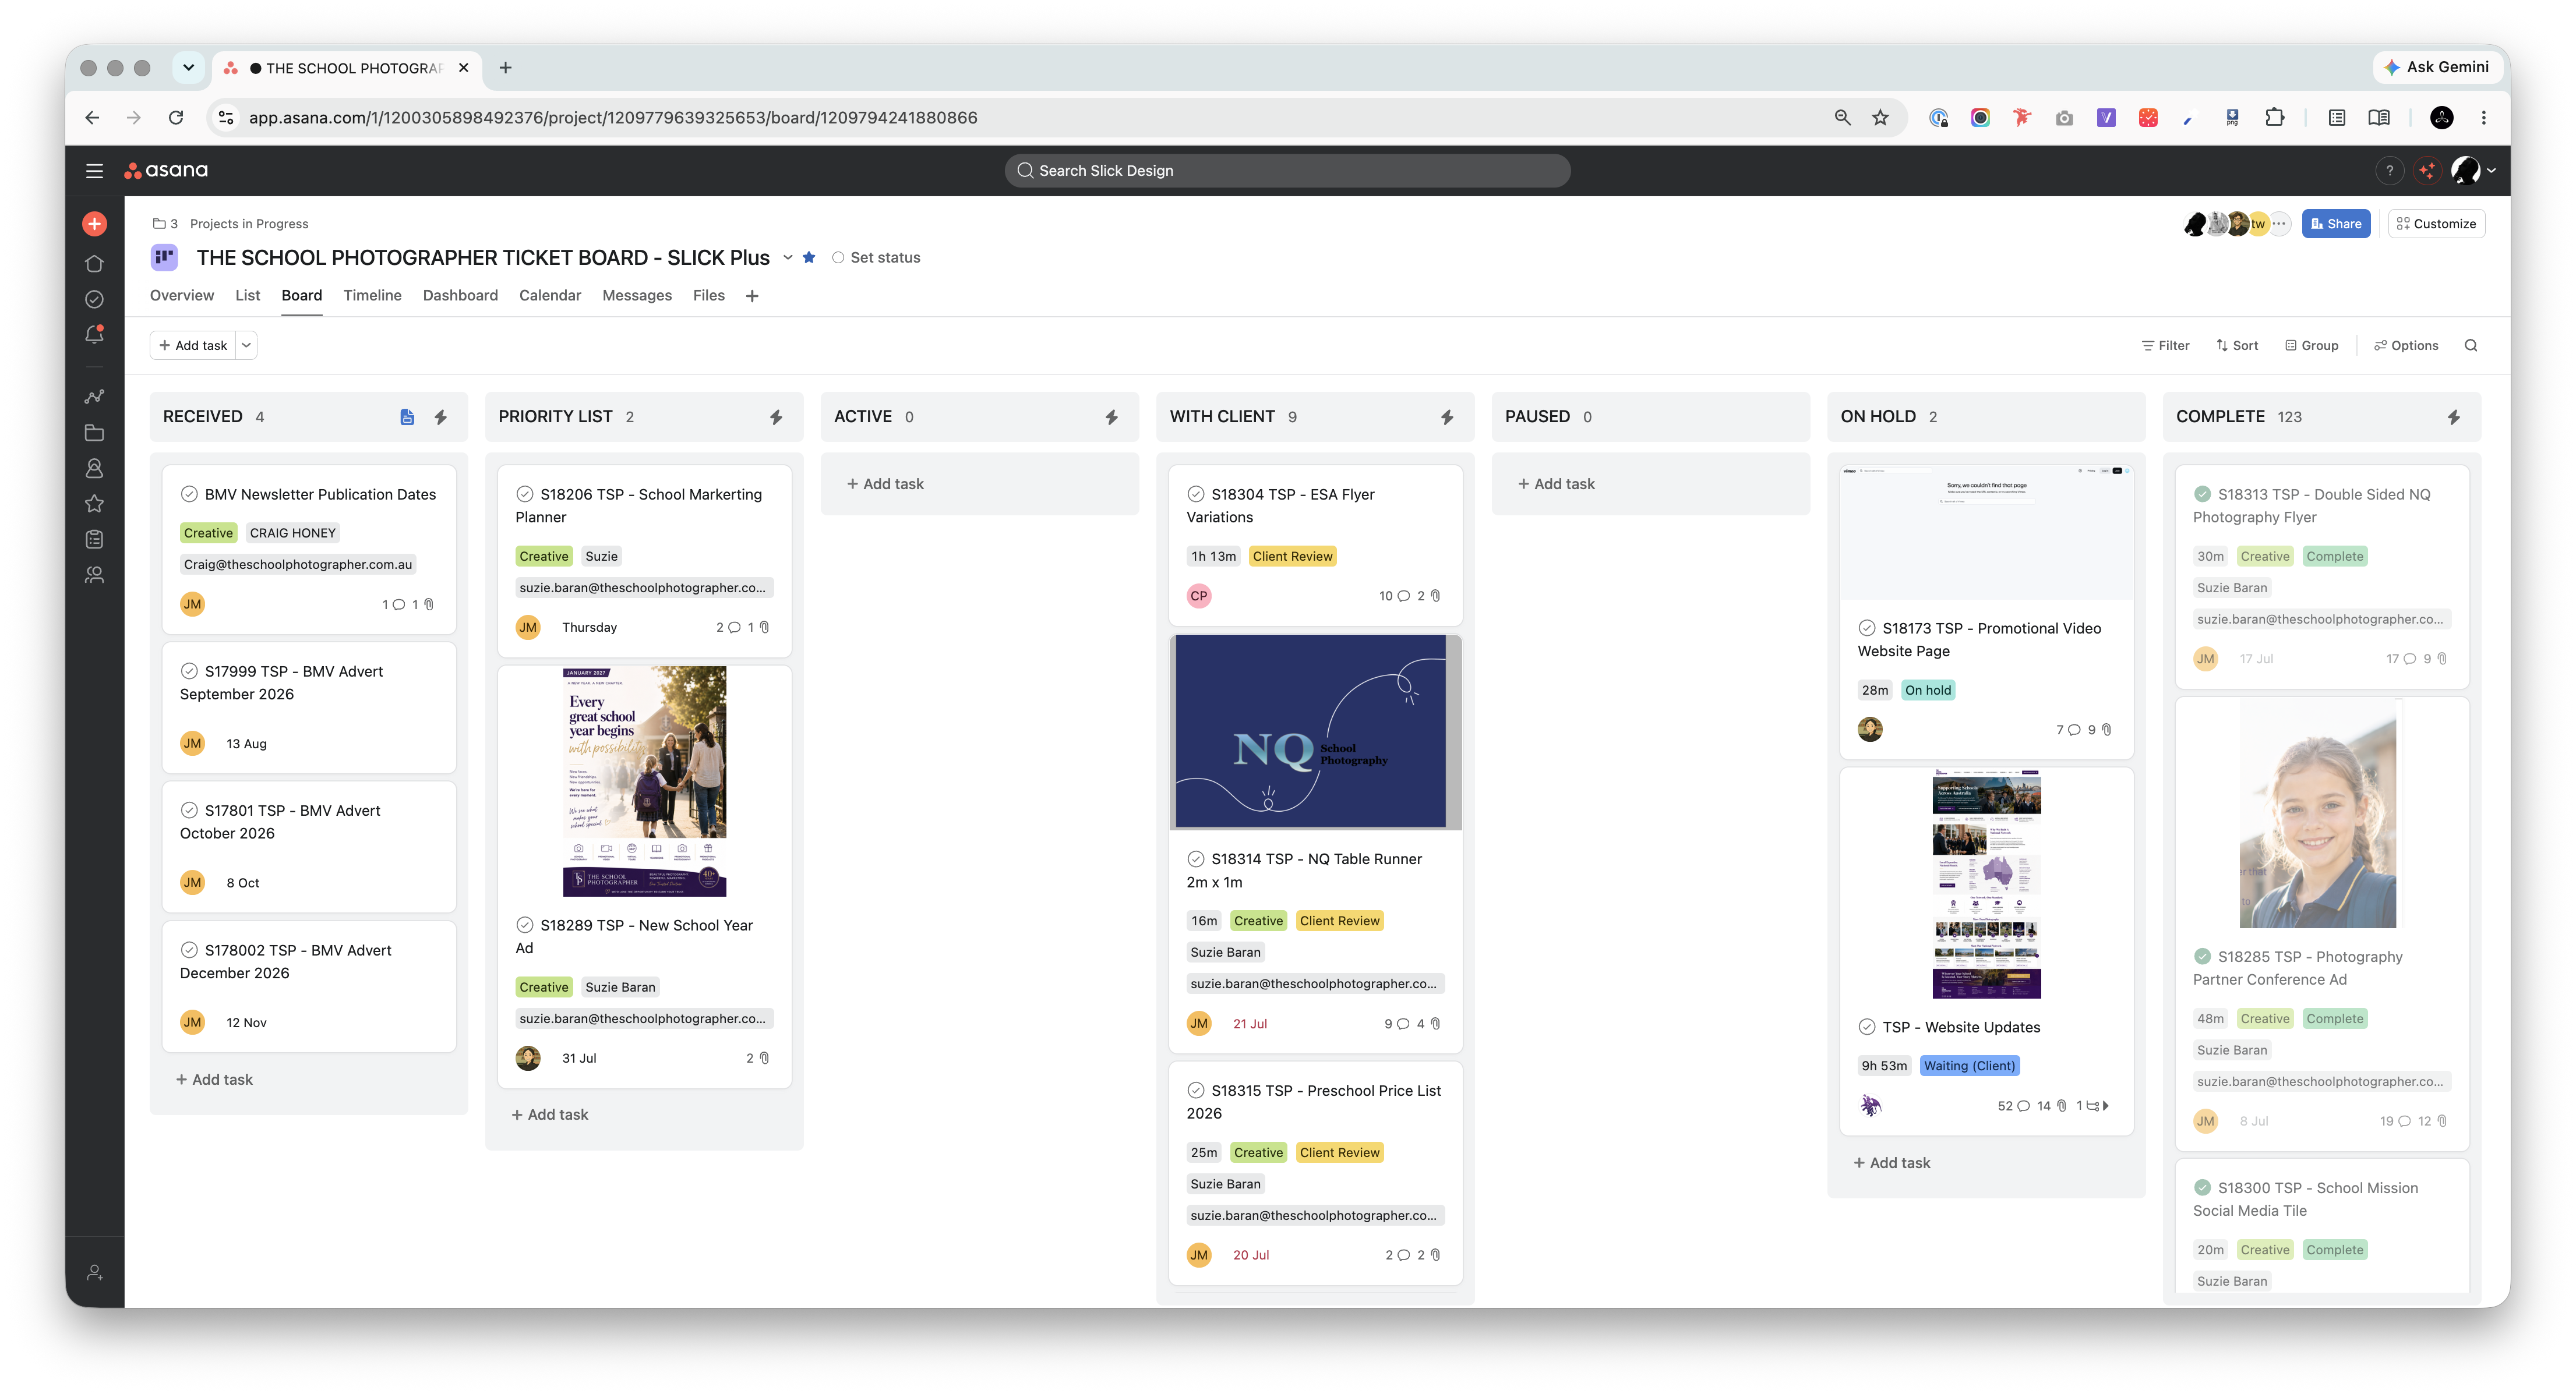Open rules lightning icon on RECEIVED column
The image size is (2576, 1394).
(441, 417)
